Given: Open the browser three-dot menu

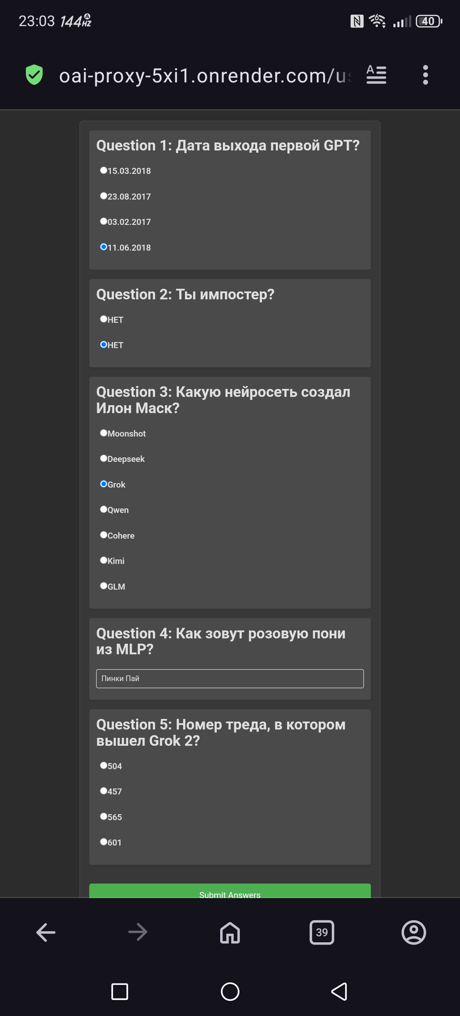Looking at the screenshot, I should [425, 75].
